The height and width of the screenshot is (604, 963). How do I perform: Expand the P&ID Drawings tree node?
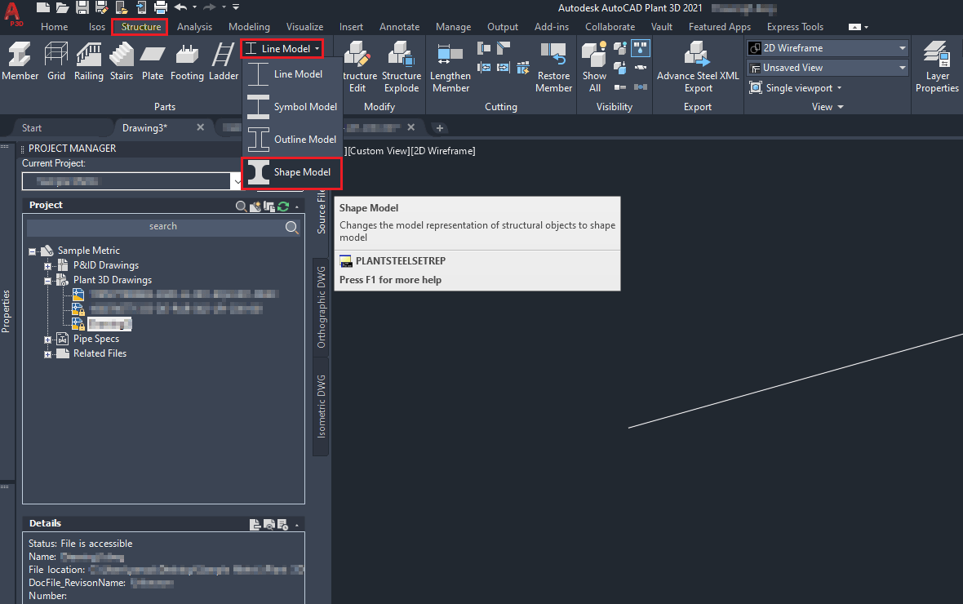[47, 266]
